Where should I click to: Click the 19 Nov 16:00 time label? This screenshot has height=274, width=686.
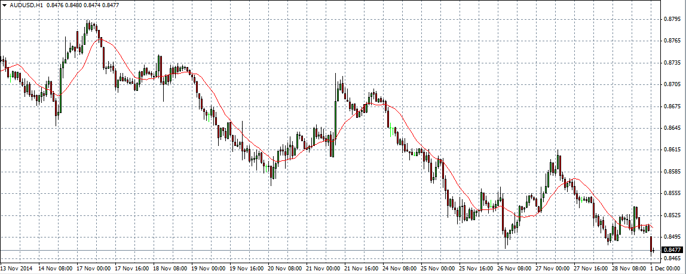click(x=245, y=269)
